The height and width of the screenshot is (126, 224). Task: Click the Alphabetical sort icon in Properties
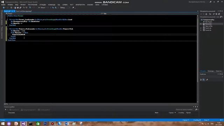pyautogui.click(x=204, y=79)
